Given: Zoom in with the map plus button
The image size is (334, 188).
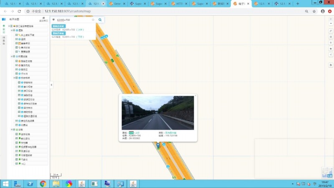Looking at the screenshot, I should (x=331, y=19).
